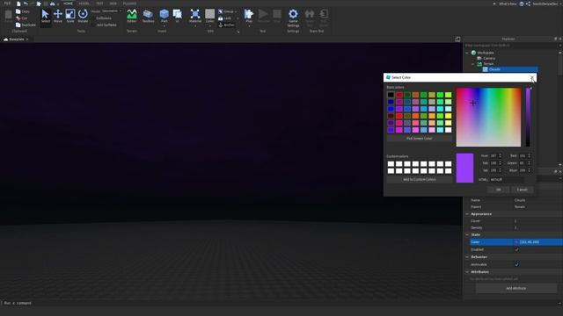
Task: Toggle the Archivable checkbox in Properties
Action: (x=516, y=264)
